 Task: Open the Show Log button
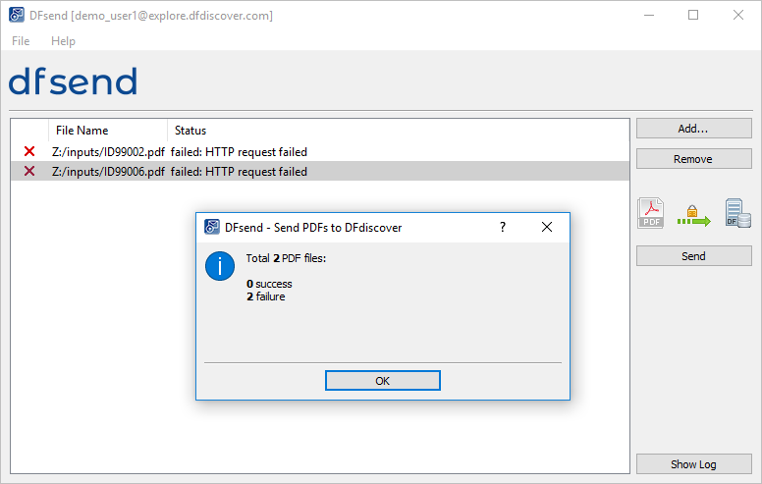[694, 464]
